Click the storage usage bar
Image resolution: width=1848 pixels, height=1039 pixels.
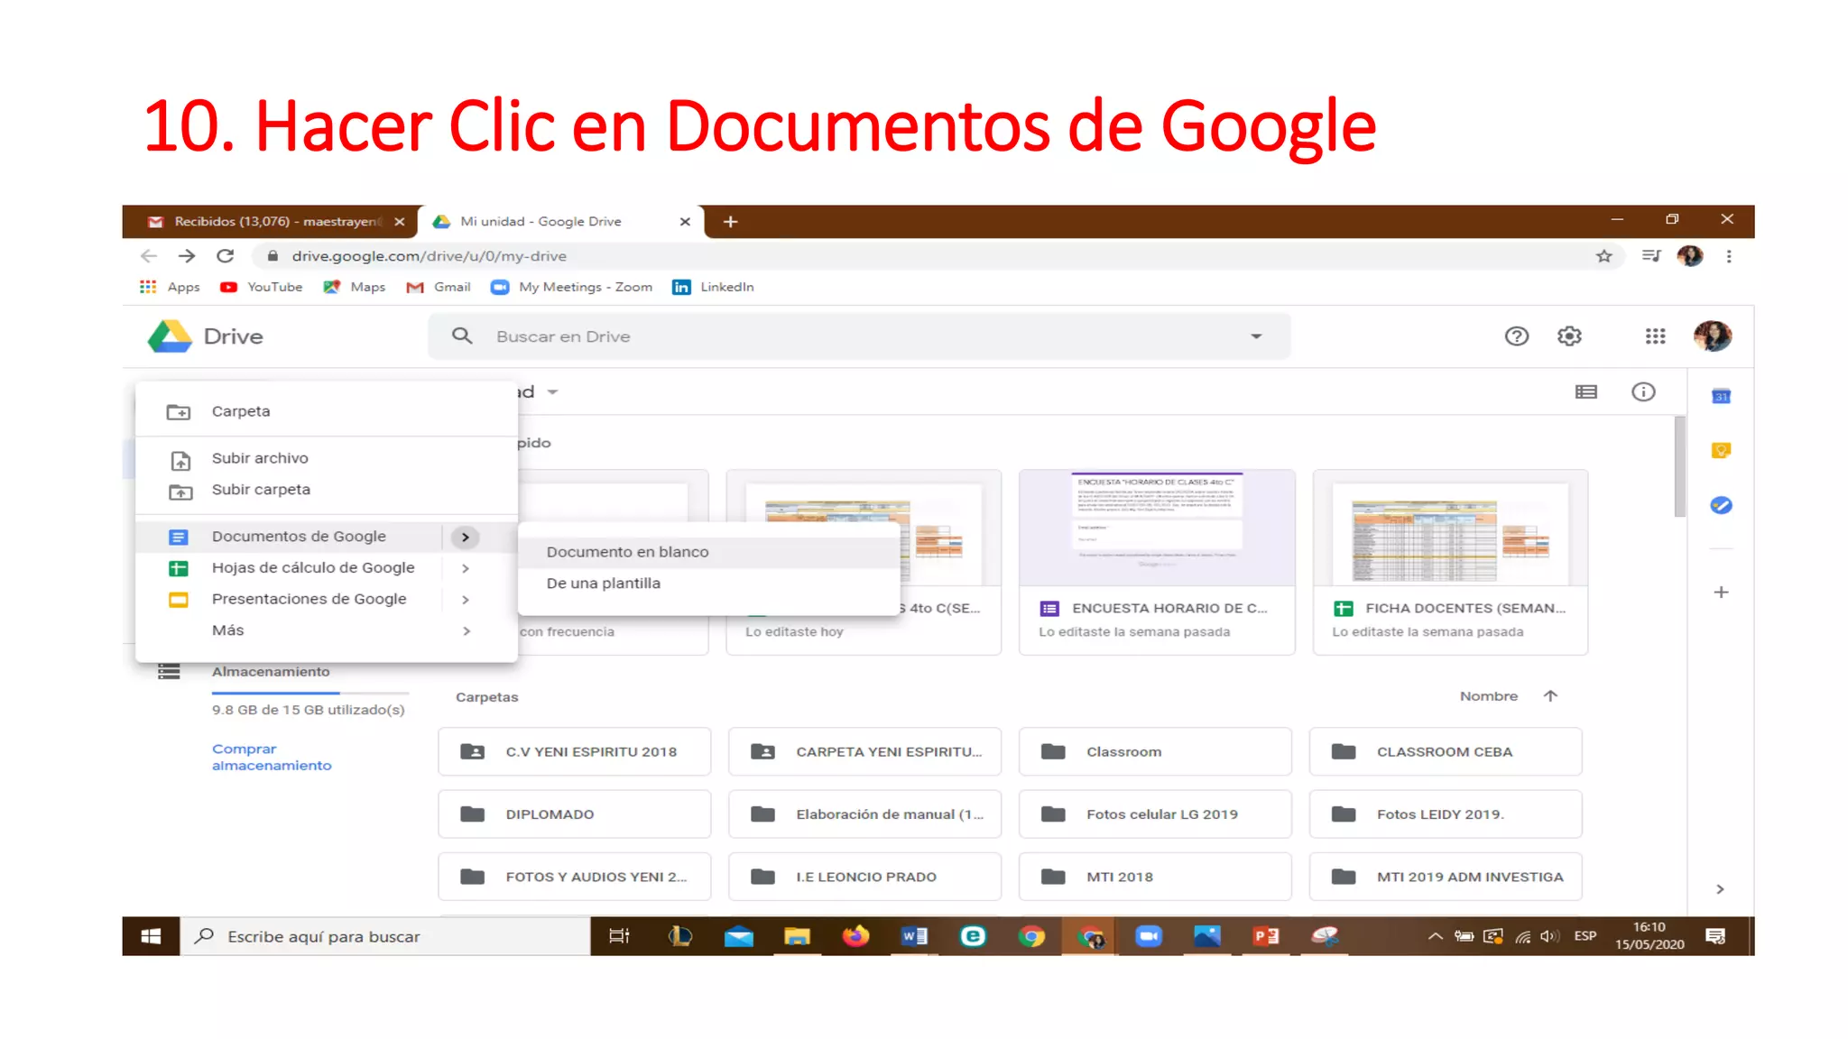click(x=310, y=693)
